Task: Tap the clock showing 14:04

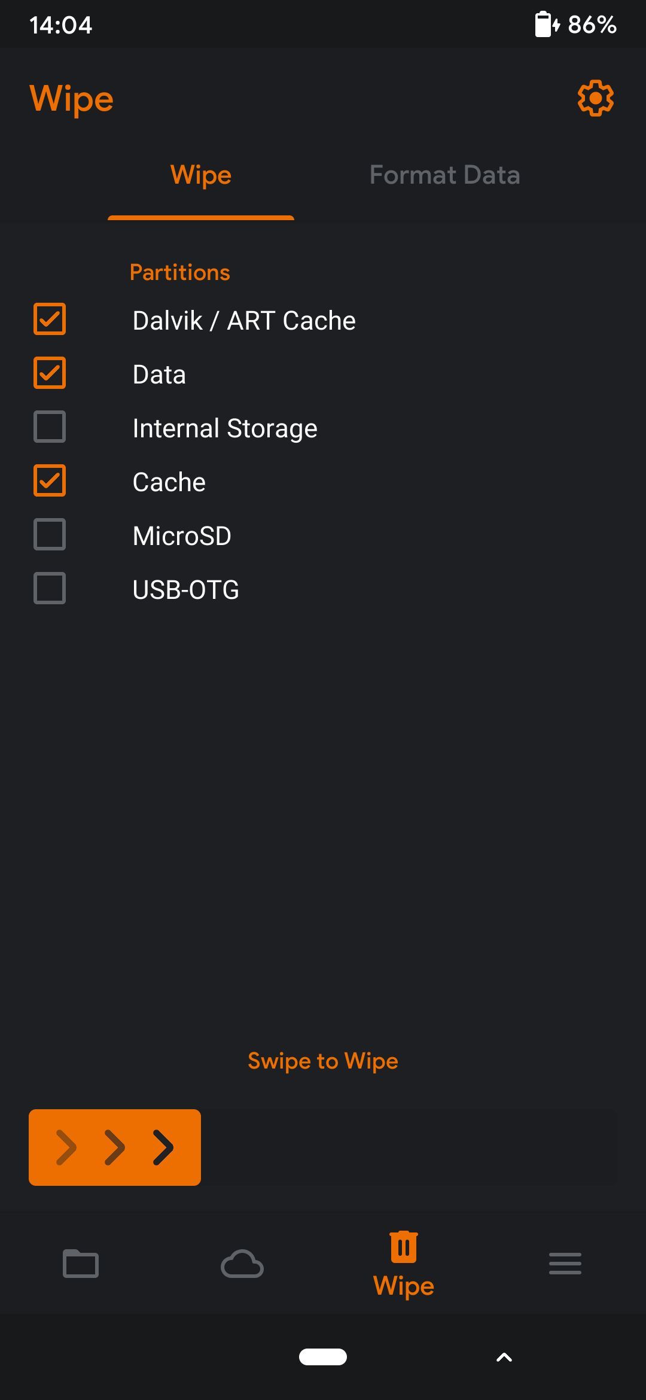Action: coord(60,25)
